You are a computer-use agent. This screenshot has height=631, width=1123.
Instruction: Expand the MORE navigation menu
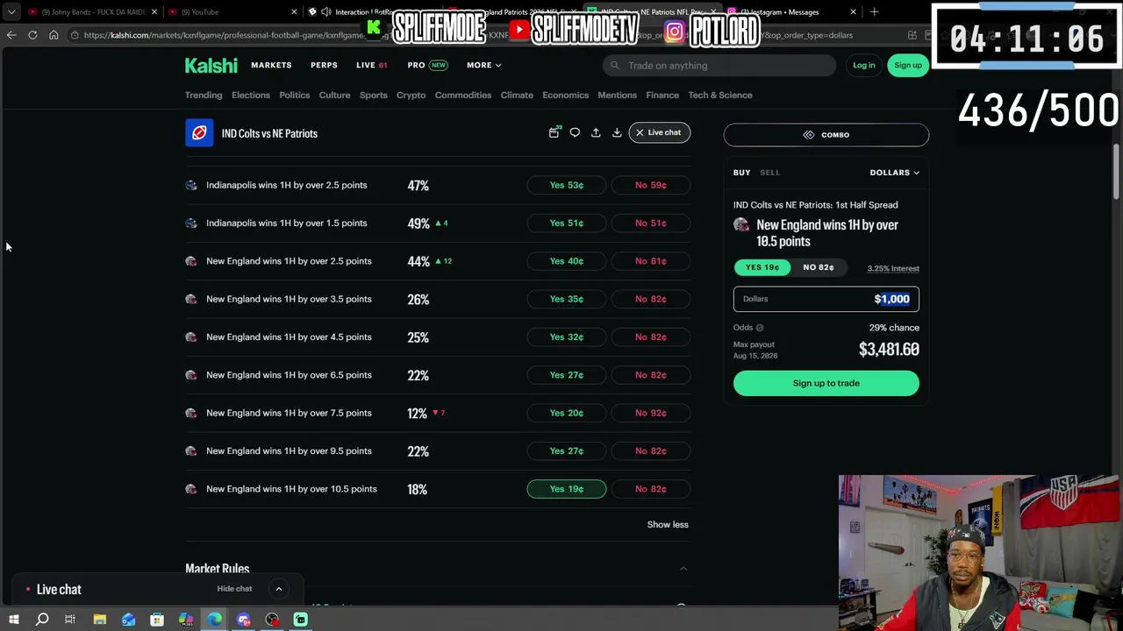pyautogui.click(x=484, y=65)
